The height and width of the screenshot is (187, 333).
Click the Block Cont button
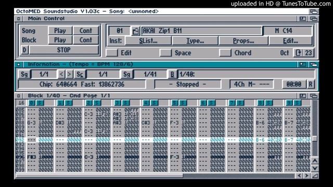pos(86,40)
